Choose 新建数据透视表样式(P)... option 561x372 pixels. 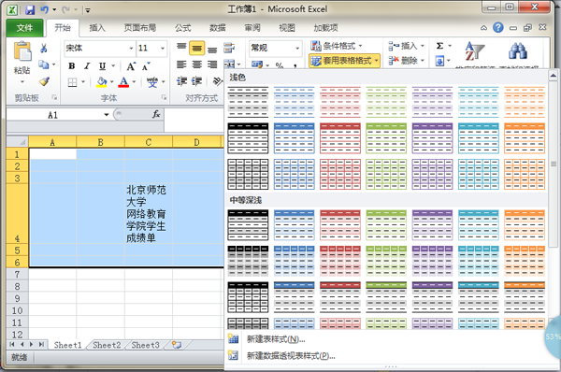(291, 355)
